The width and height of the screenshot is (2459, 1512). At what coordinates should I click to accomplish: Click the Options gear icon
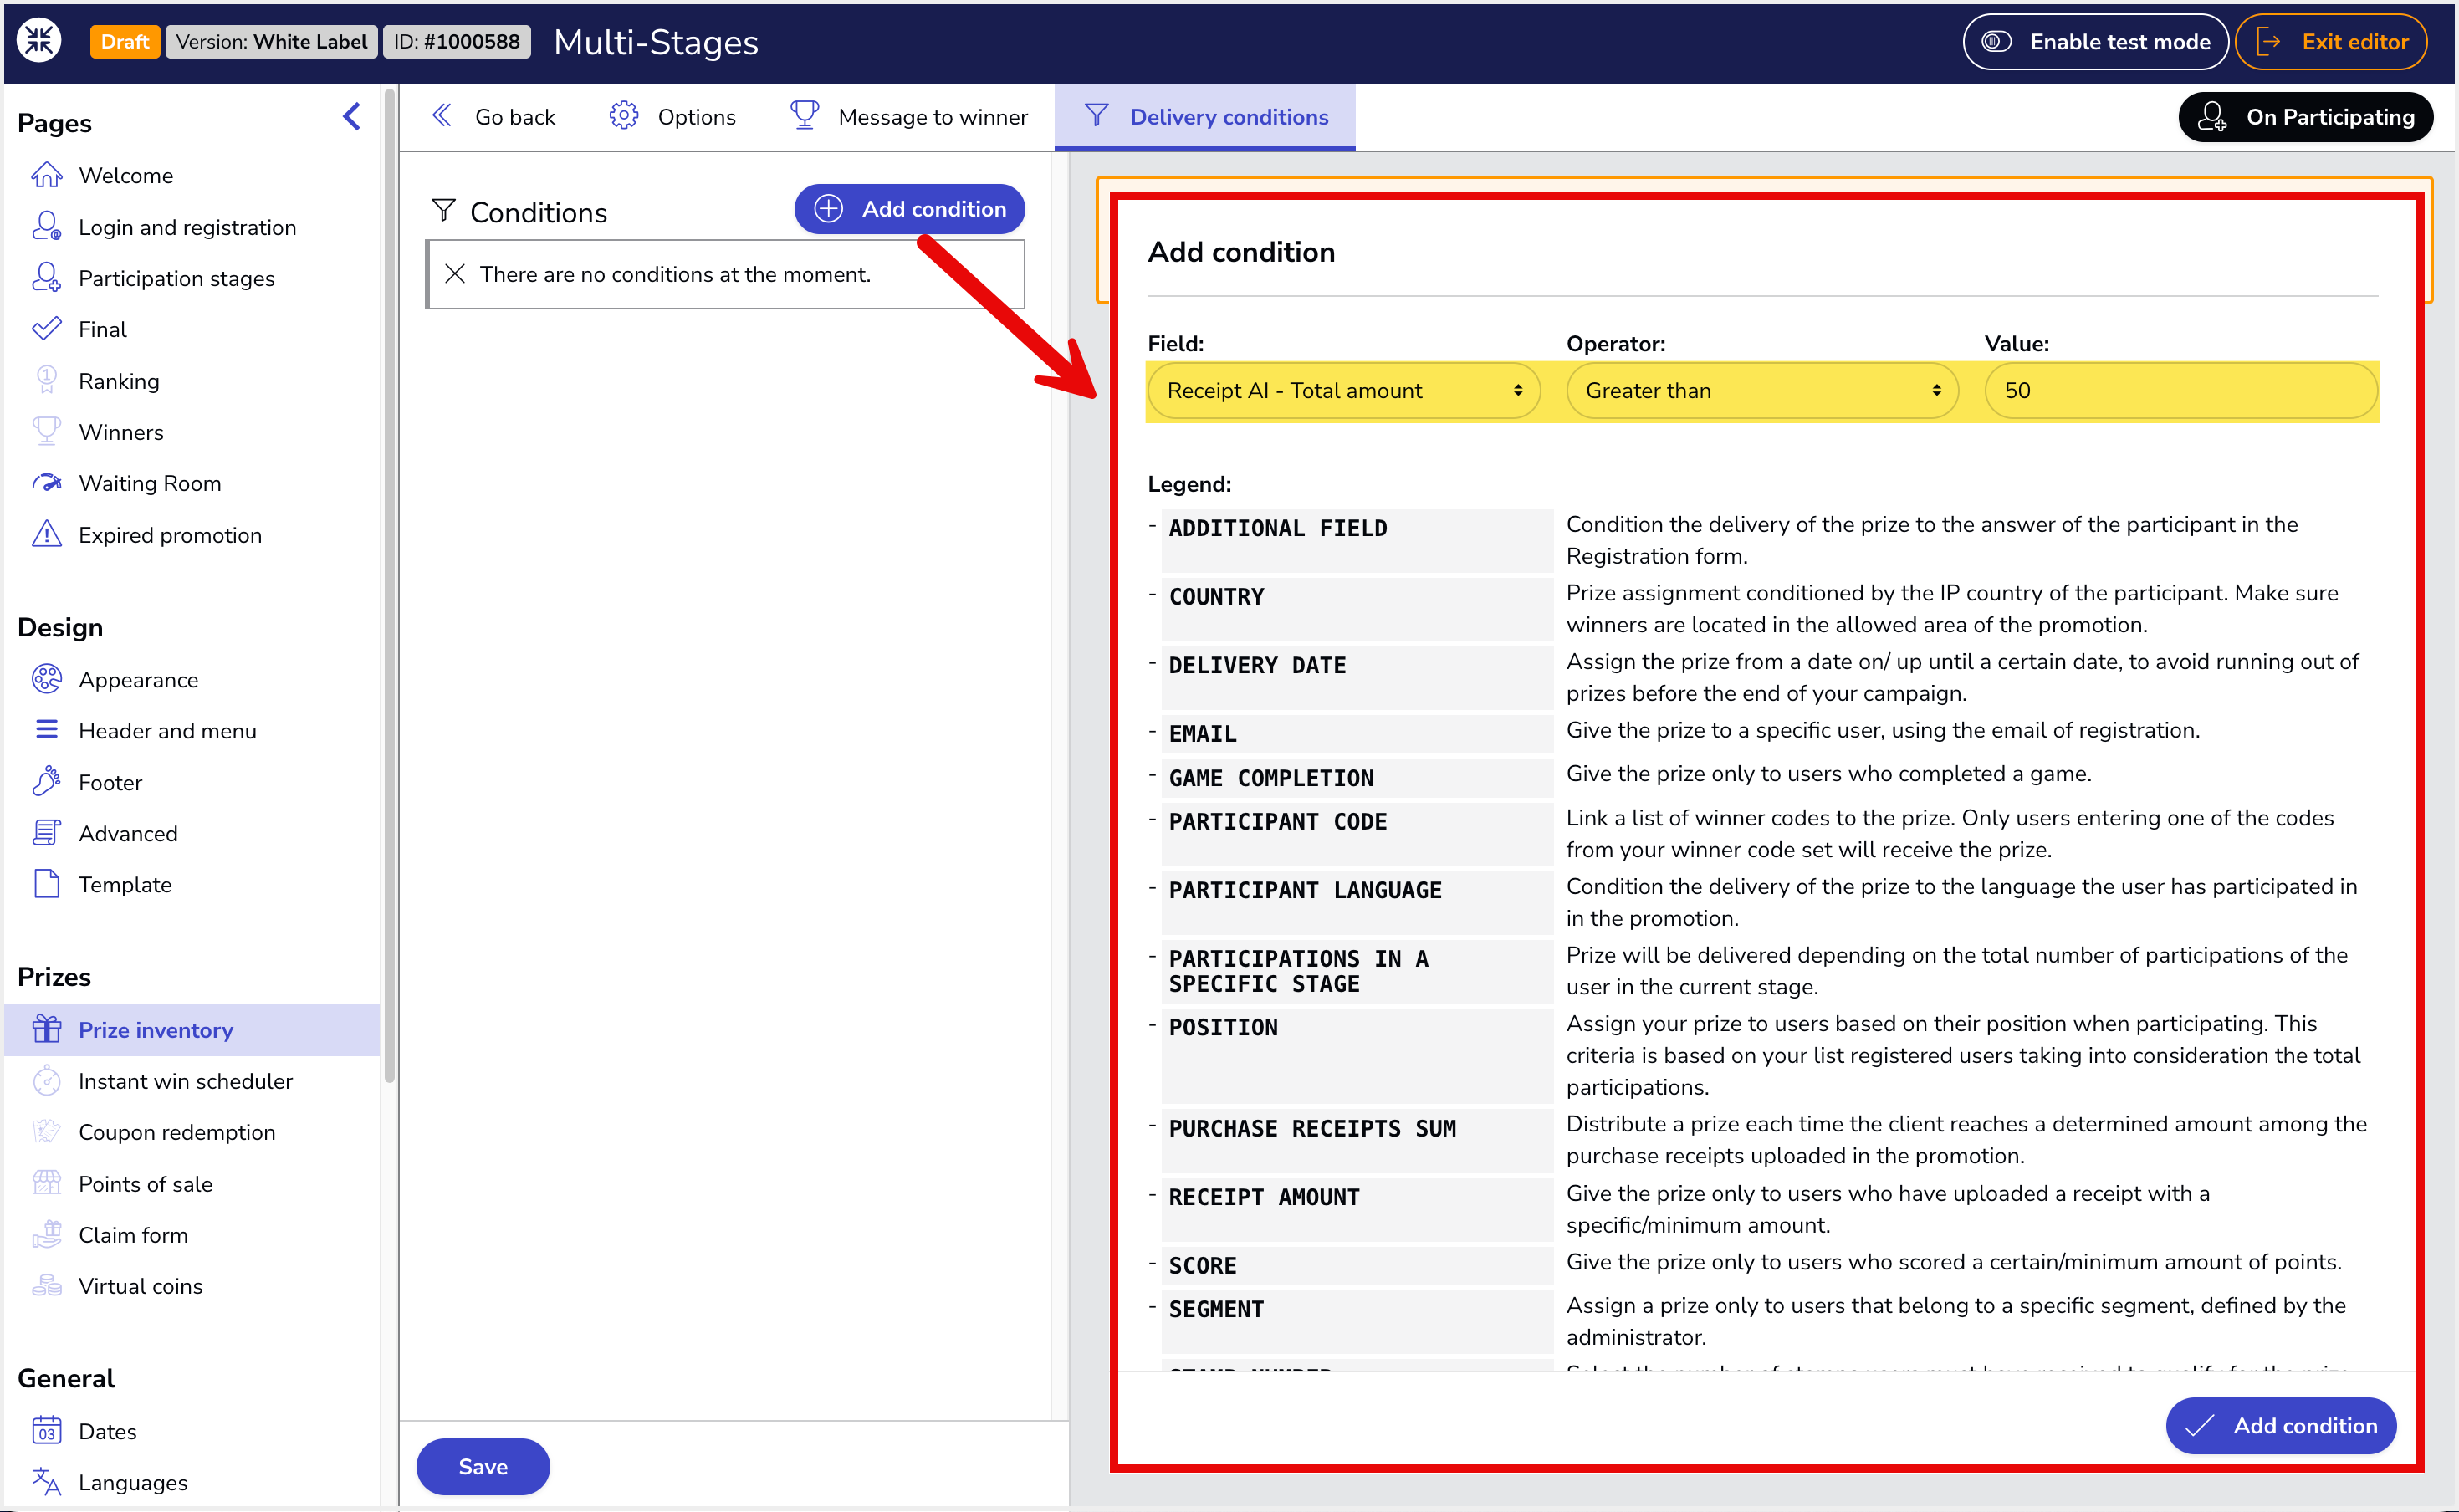click(x=624, y=116)
